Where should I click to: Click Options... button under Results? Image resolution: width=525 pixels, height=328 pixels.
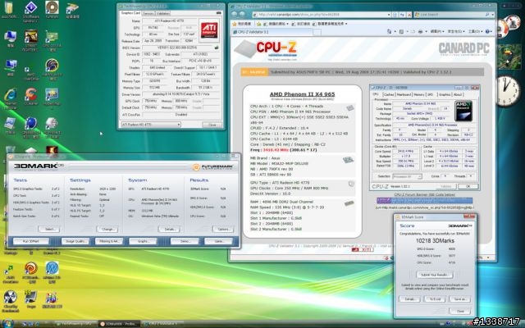click(x=223, y=230)
